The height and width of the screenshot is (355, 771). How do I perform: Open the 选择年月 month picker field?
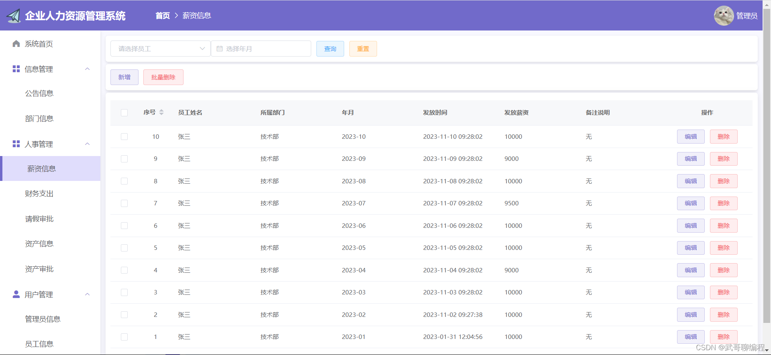[261, 49]
